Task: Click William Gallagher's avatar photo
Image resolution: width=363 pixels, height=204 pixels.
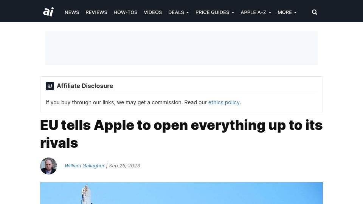Action: (x=48, y=166)
